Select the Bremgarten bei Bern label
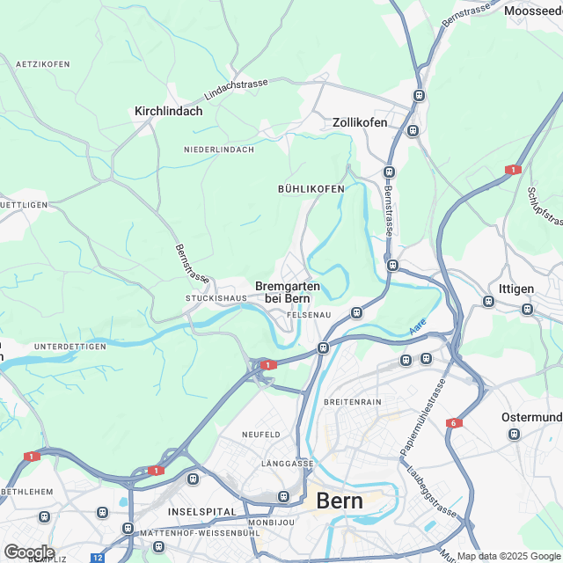The image size is (563, 563). pos(288,292)
